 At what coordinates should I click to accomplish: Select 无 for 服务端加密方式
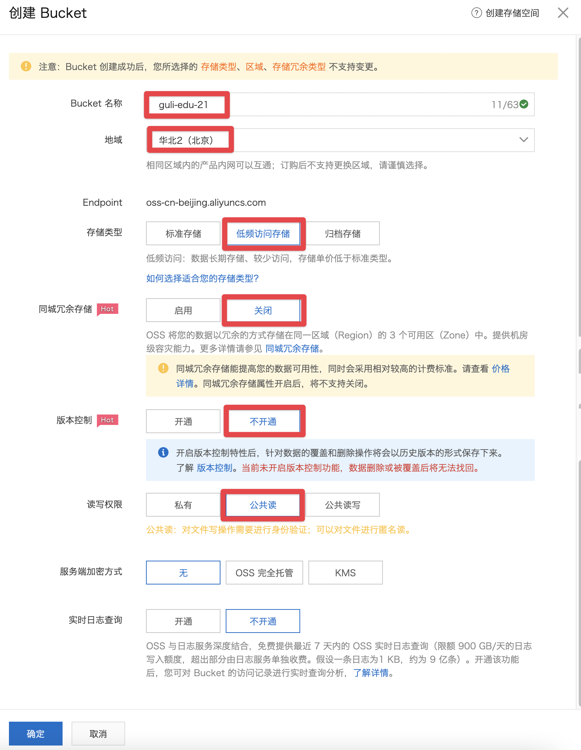coord(183,573)
